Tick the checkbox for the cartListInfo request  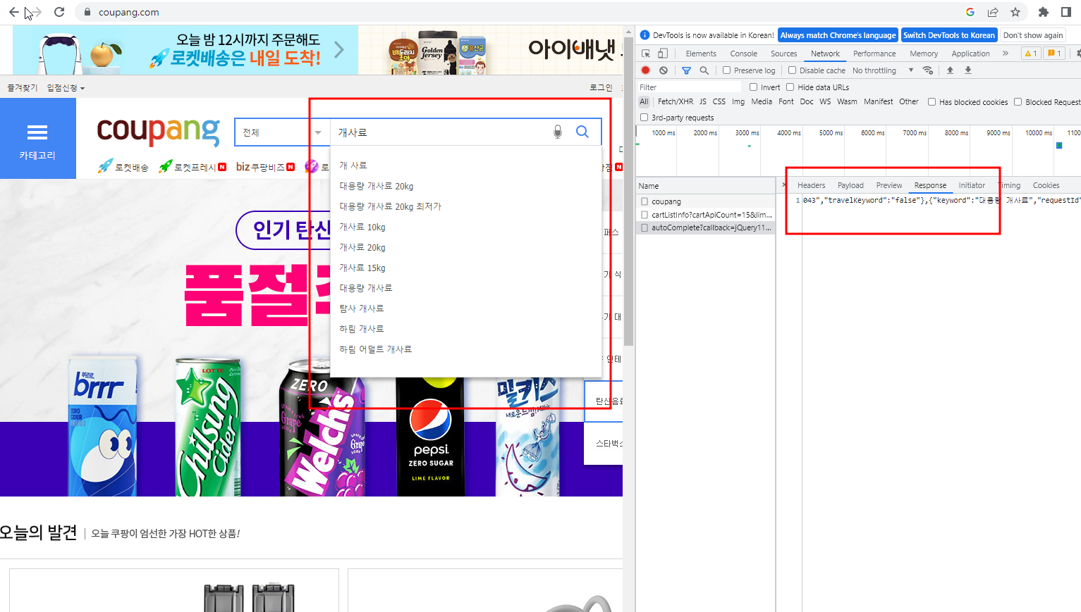[645, 215]
